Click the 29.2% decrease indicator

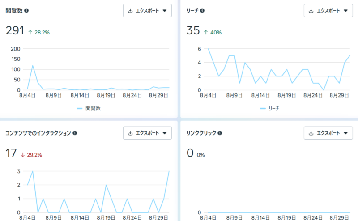[31, 155]
